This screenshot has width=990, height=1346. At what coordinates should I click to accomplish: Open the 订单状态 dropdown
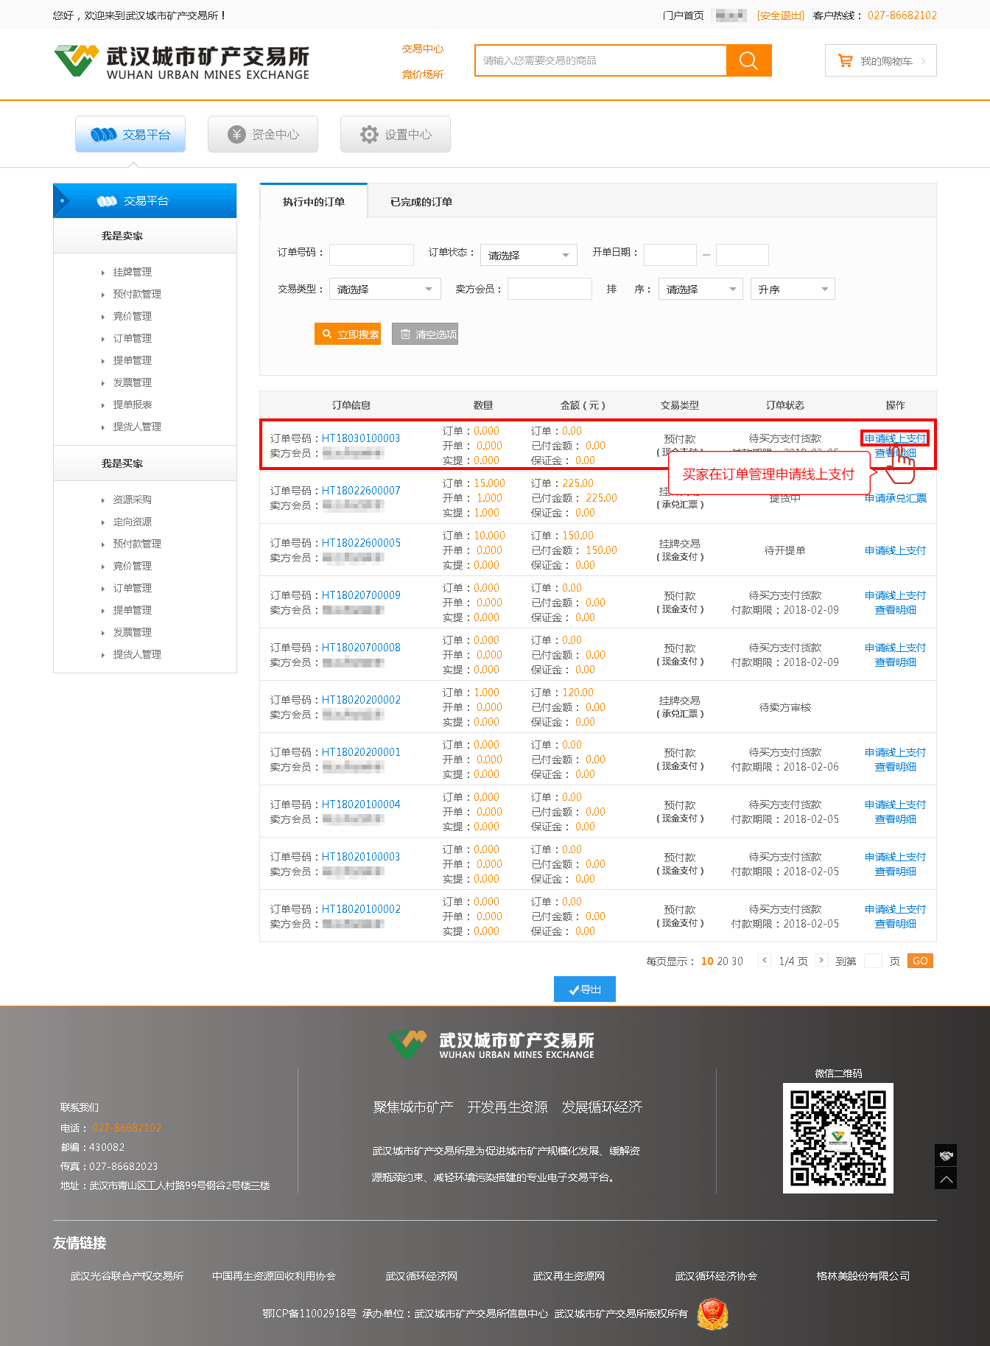[x=528, y=255]
